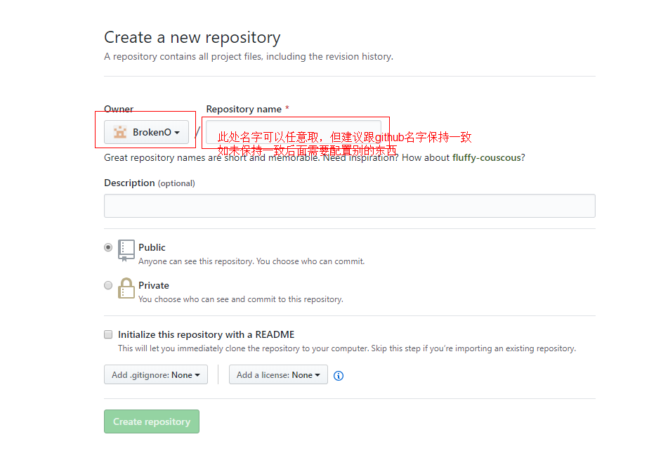The width and height of the screenshot is (649, 458).
Task: Expand the Add .gitignore dropdown
Action: click(155, 375)
